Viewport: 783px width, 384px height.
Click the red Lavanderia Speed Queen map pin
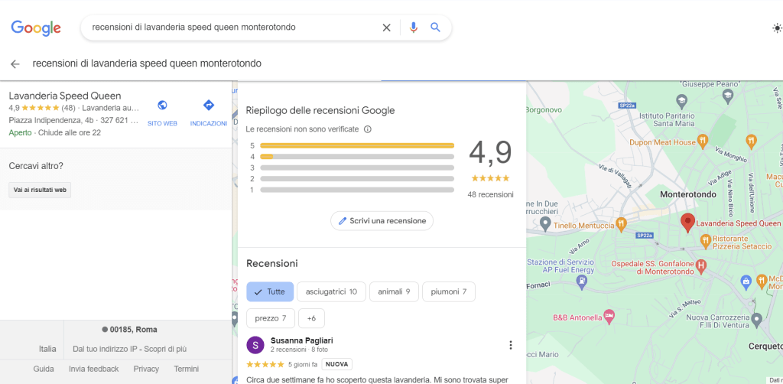click(687, 222)
